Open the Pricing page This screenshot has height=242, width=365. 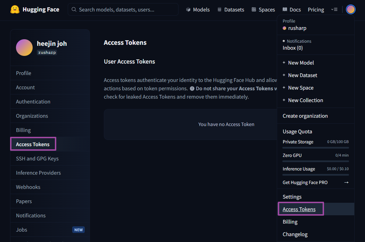pos(316,9)
